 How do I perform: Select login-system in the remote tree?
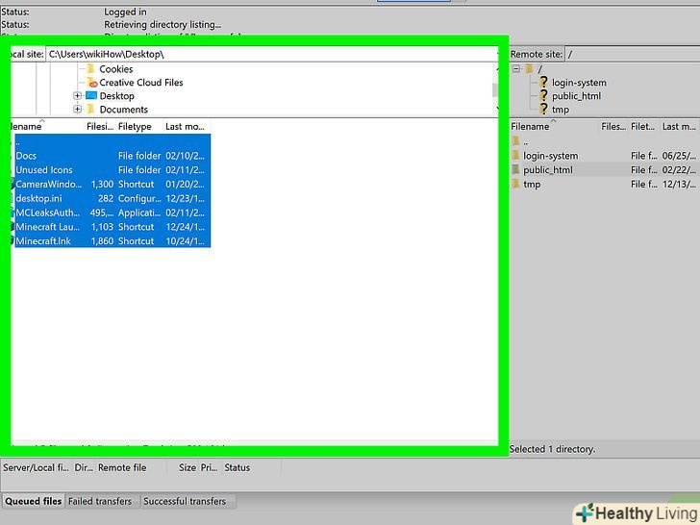[579, 83]
